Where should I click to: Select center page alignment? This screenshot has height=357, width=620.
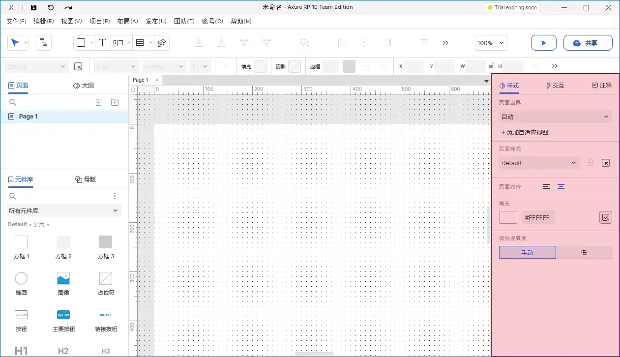(x=561, y=186)
